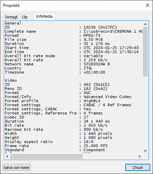
Task: Click Reference frames value '4 frames'
Action: point(93,113)
